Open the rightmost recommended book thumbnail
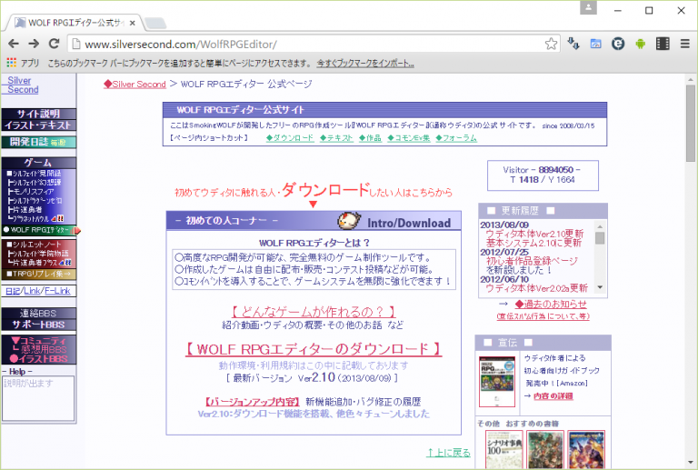This screenshot has width=698, height=470. [x=586, y=449]
